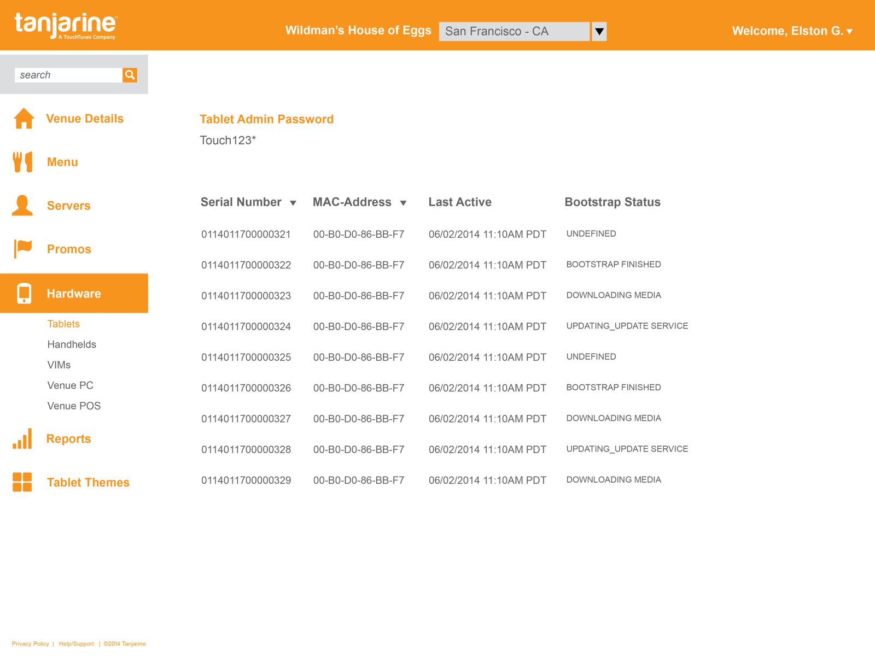Click MAC address in row 0114011700000321
Image resolution: width=875 pixels, height=656 pixels.
(359, 235)
